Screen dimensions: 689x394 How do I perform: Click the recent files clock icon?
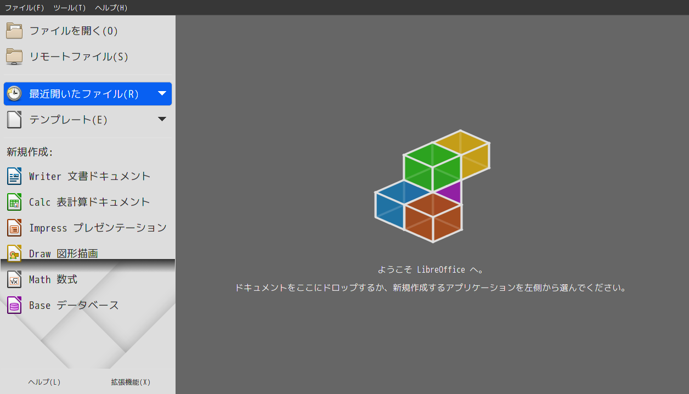coord(14,93)
